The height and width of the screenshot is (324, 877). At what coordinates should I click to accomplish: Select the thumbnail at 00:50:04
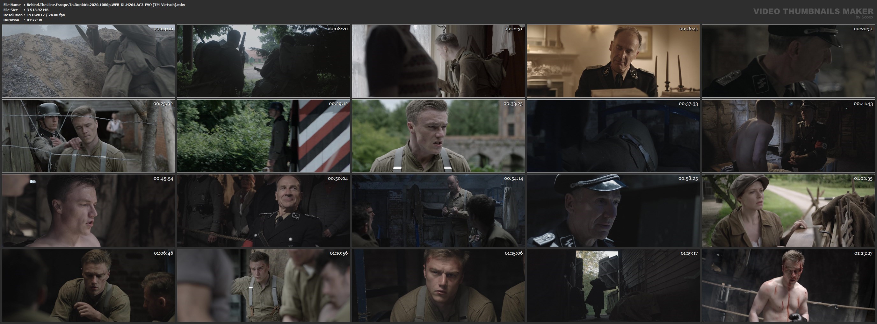point(264,211)
